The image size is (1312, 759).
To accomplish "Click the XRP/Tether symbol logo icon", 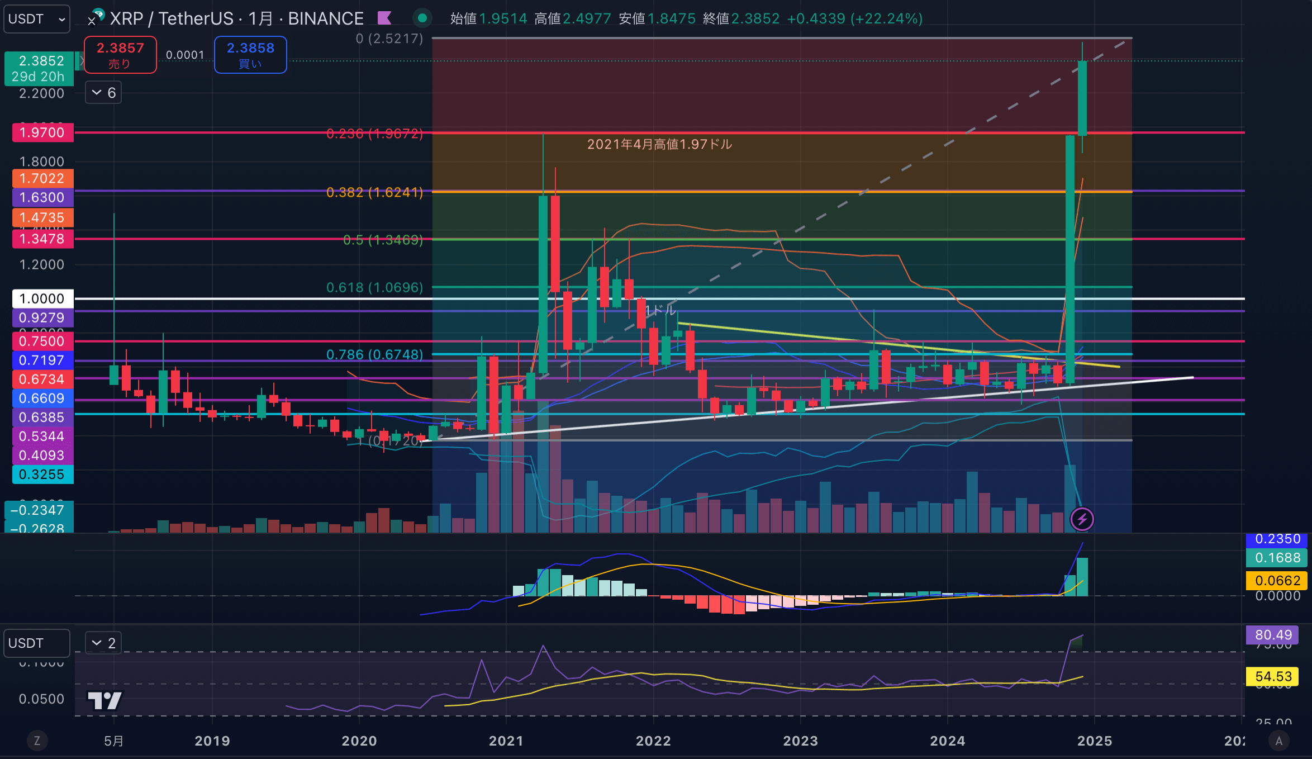I will tap(97, 17).
